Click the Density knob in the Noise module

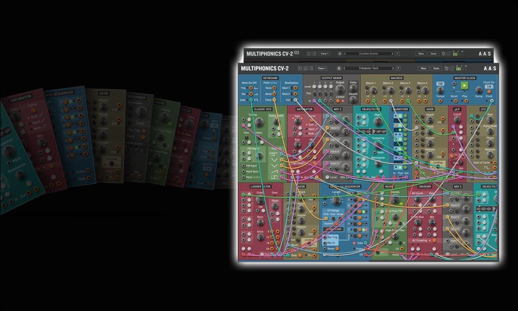395,200
